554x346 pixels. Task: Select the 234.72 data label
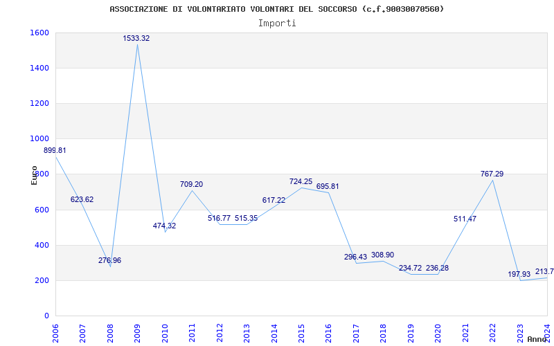(410, 268)
